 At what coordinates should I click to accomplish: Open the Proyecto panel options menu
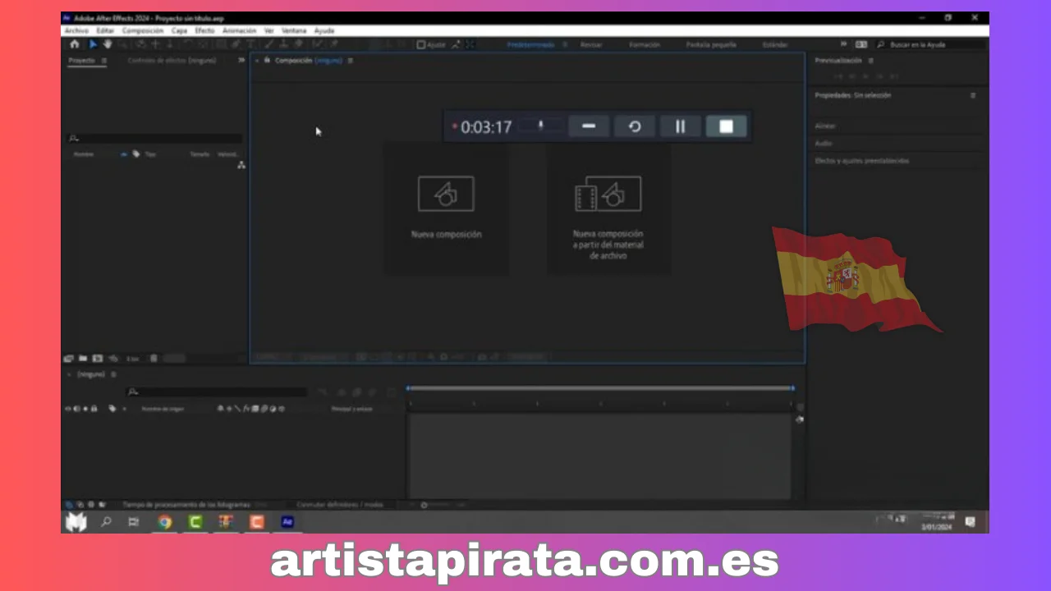point(104,60)
